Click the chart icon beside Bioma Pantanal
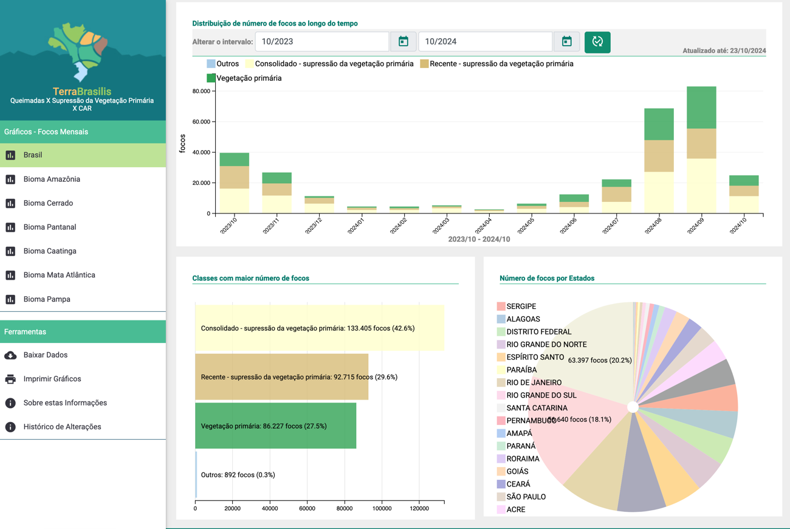Image resolution: width=790 pixels, height=529 pixels. pyautogui.click(x=10, y=227)
